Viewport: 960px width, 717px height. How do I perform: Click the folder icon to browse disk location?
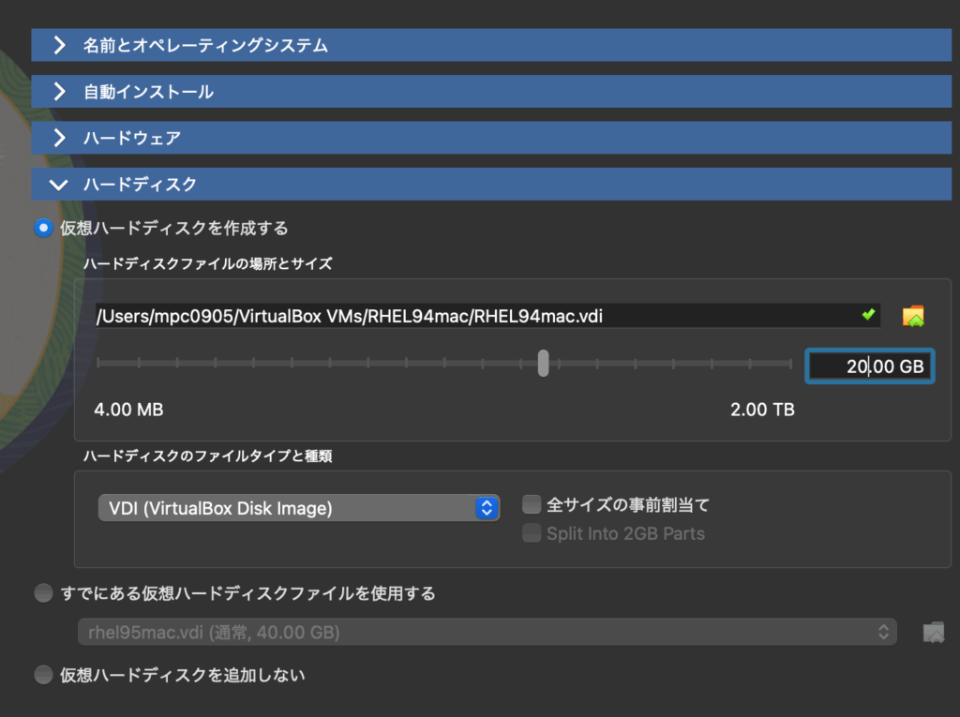click(913, 316)
